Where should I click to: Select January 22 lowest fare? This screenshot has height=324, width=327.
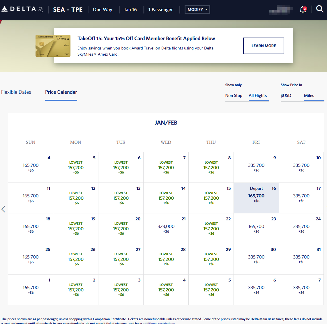[211, 229]
